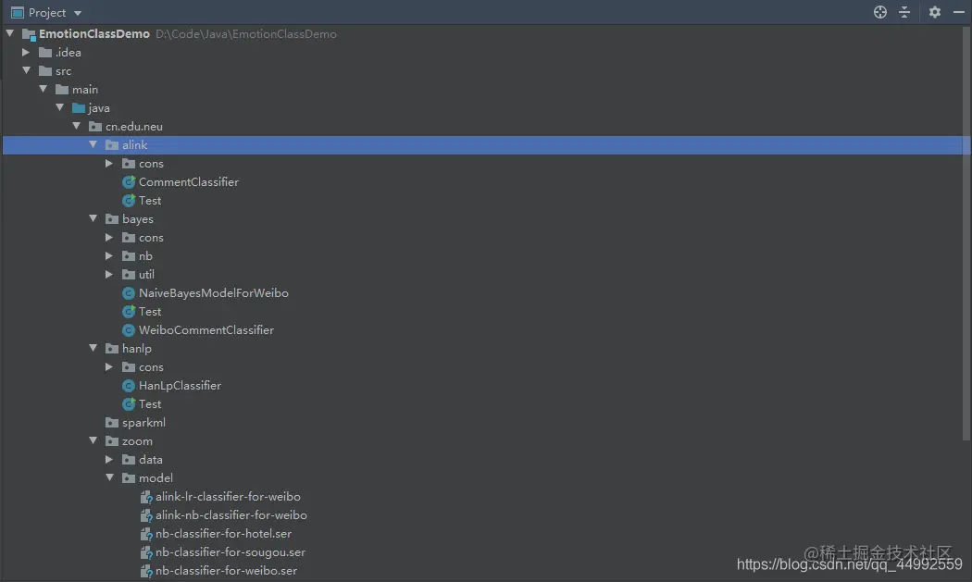Click the .idea folder icon

pos(45,52)
